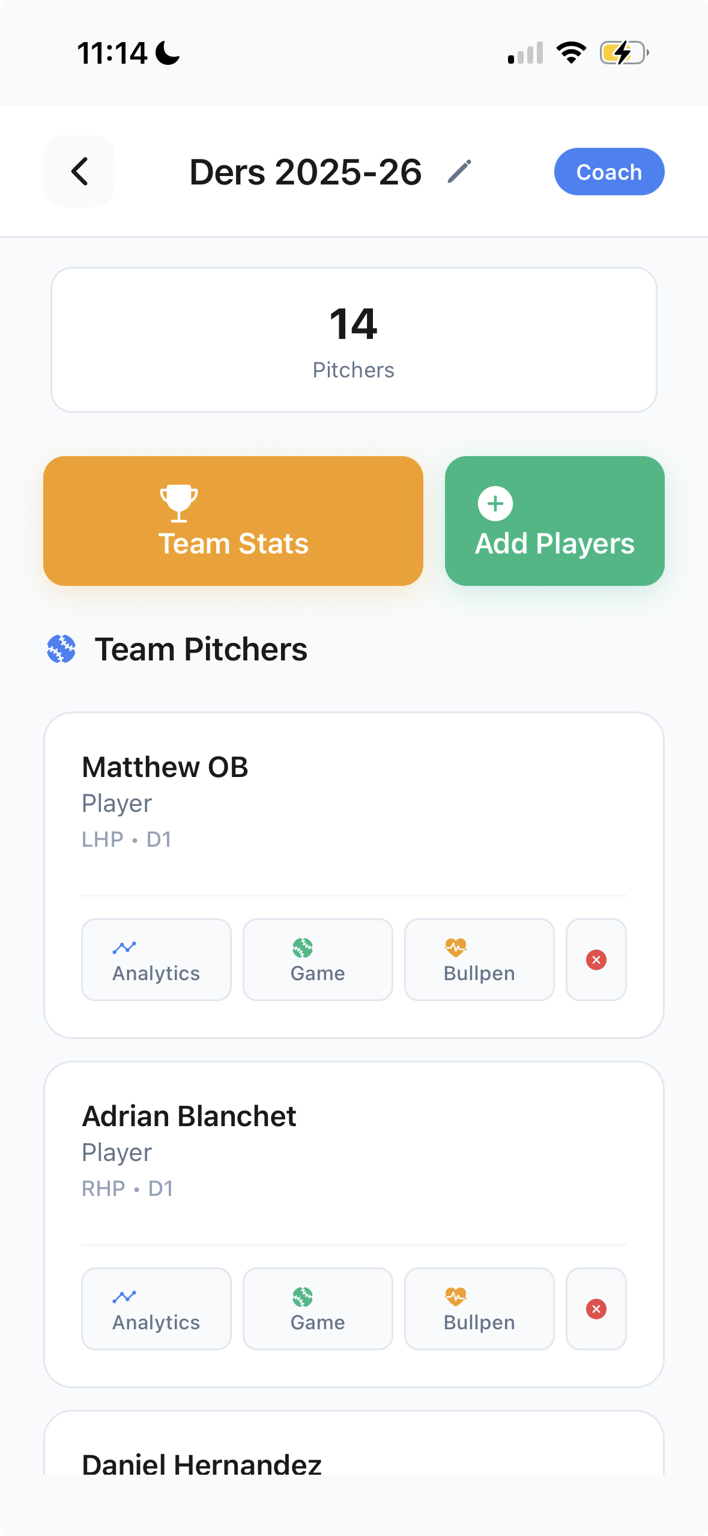Click the plus icon on Add Players
The width and height of the screenshot is (708, 1536).
click(x=494, y=504)
